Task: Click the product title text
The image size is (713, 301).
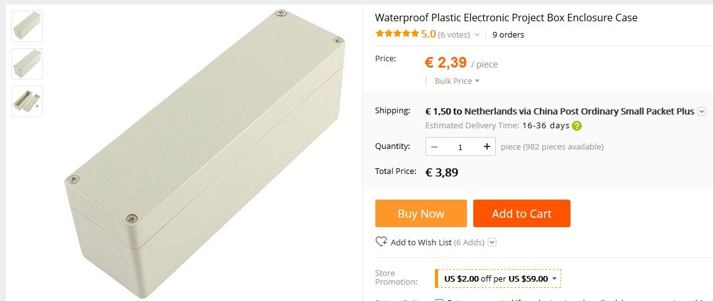Action: 506,18
